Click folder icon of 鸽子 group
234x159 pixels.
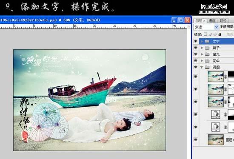207,48
